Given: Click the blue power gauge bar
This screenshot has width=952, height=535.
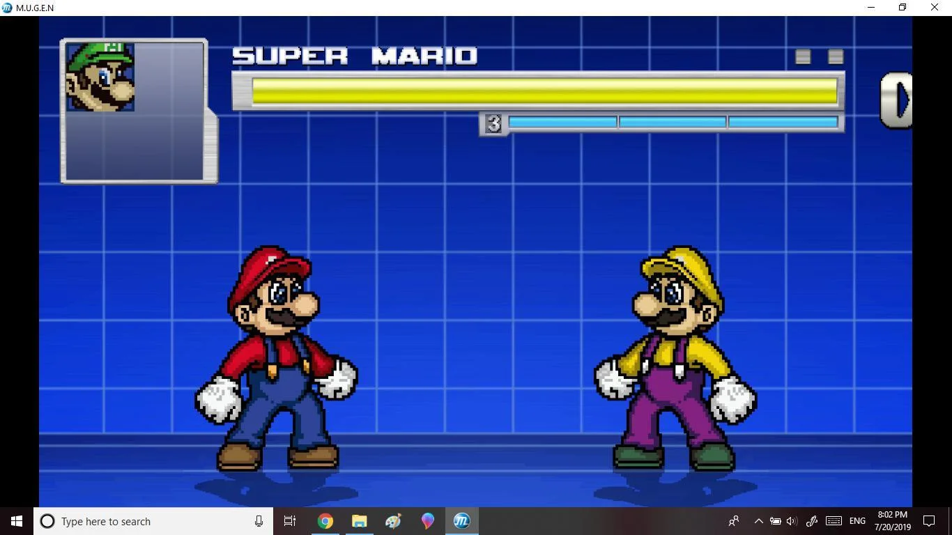Looking at the screenshot, I should click(x=673, y=123).
